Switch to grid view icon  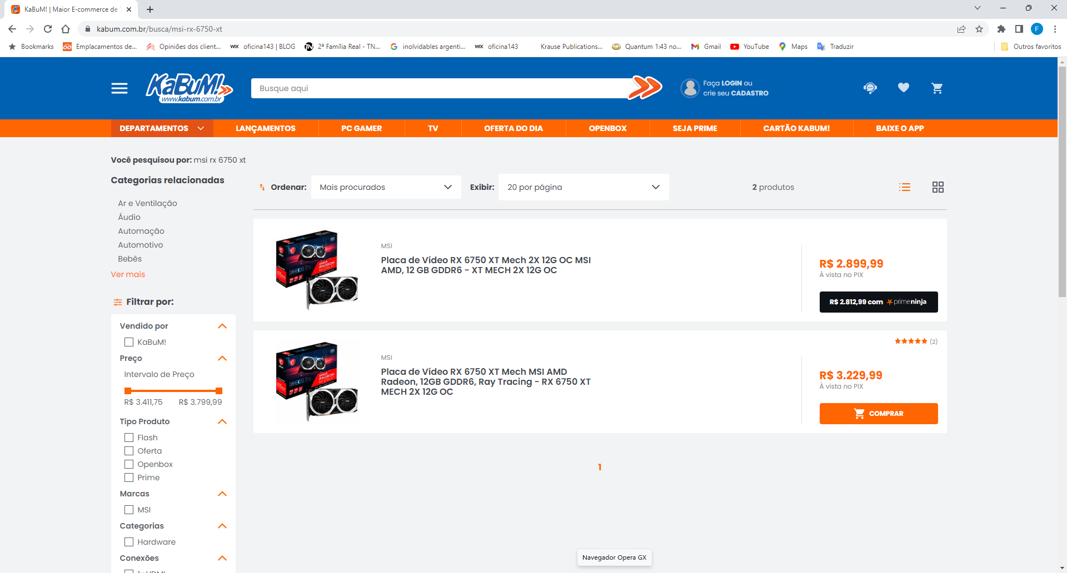(938, 187)
